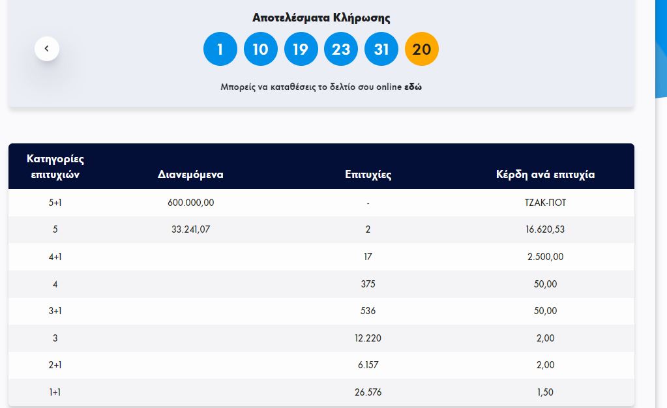Screen dimensions: 667x408
Task: Select the blue ball number 10
Action: pyautogui.click(x=260, y=50)
